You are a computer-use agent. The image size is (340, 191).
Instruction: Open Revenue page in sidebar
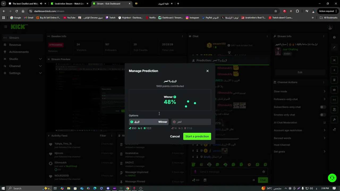22,45
